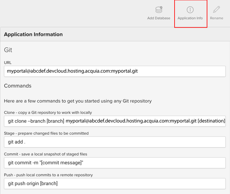The height and width of the screenshot is (194, 230).
Task: Click the 'Here are a few commands' intro text
Action: coord(78,101)
